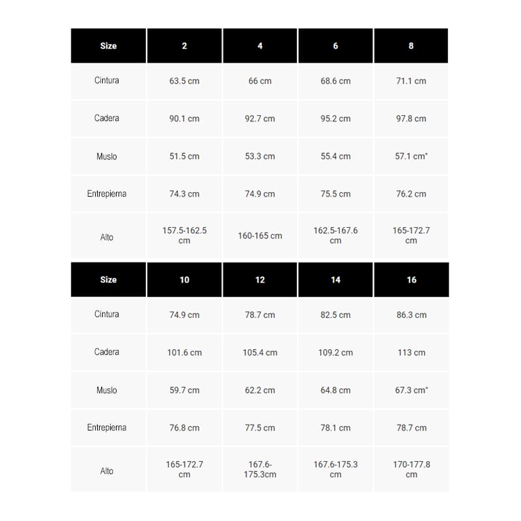Click the second Size header cell

pyautogui.click(x=108, y=280)
